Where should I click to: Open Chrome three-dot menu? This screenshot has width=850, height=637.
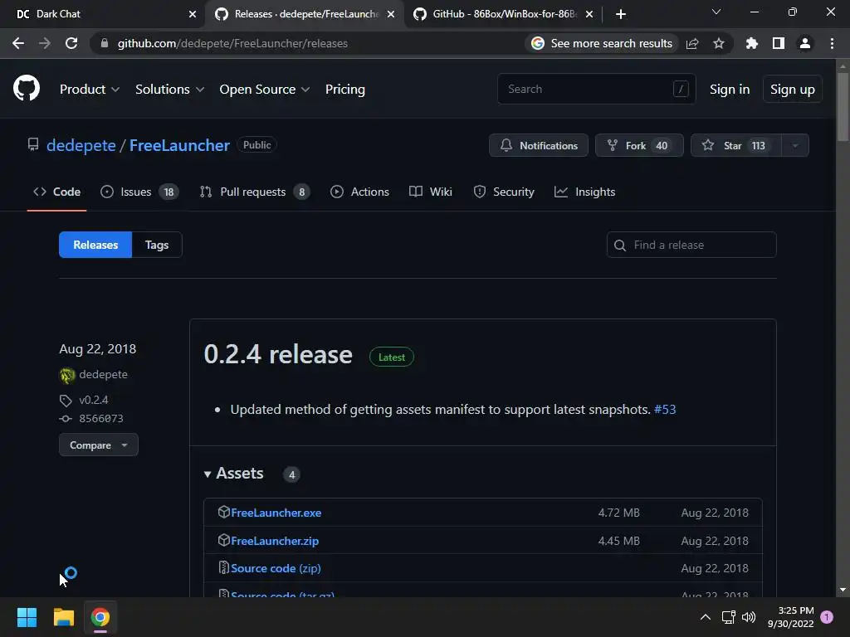[x=832, y=43]
